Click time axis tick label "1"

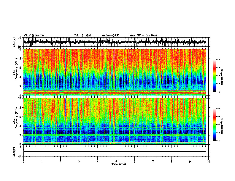[42, 161]
